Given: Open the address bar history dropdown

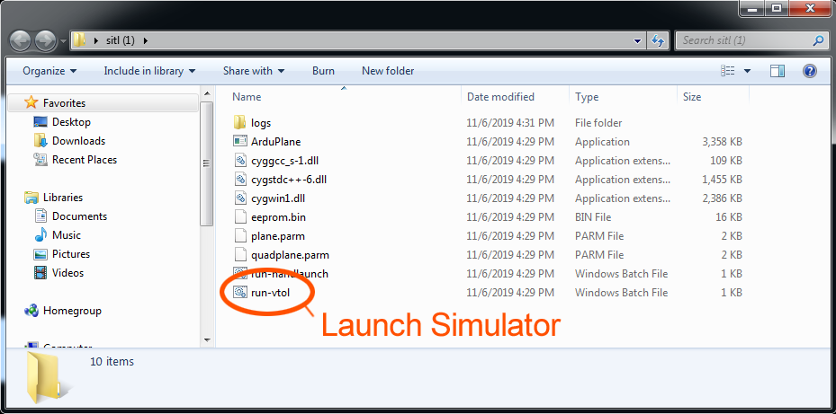Looking at the screenshot, I should pyautogui.click(x=637, y=40).
